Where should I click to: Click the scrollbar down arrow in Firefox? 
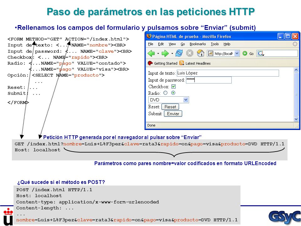point(296,119)
